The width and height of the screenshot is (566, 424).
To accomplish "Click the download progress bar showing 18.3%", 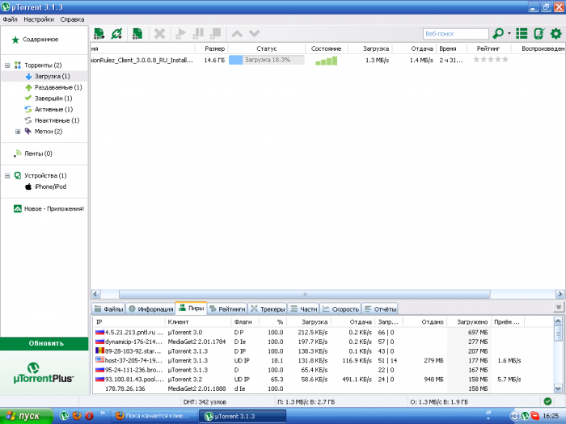I will [x=266, y=60].
